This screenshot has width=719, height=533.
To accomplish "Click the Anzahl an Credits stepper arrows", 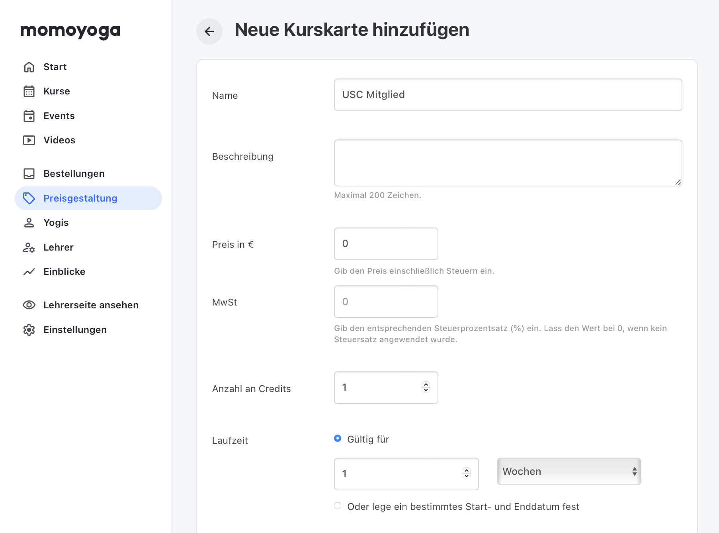I will click(x=426, y=387).
